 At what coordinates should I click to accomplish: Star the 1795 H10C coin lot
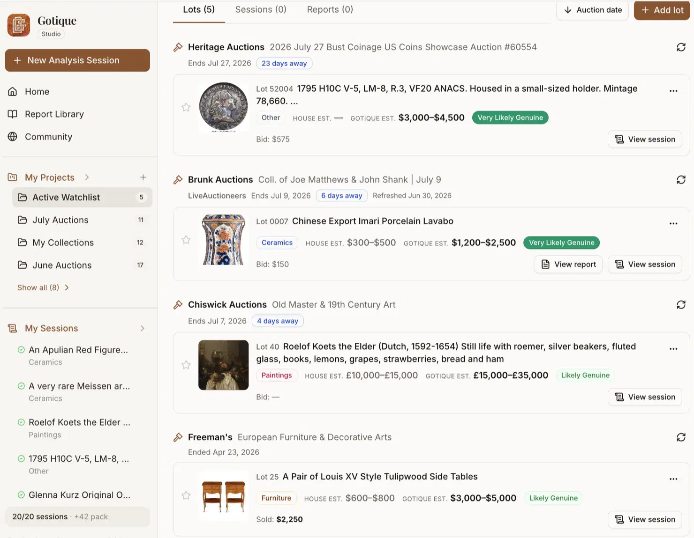click(186, 107)
